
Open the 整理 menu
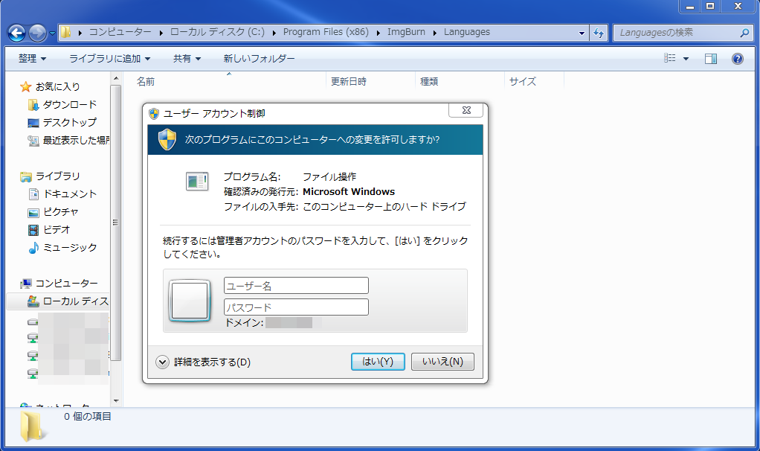pos(33,59)
